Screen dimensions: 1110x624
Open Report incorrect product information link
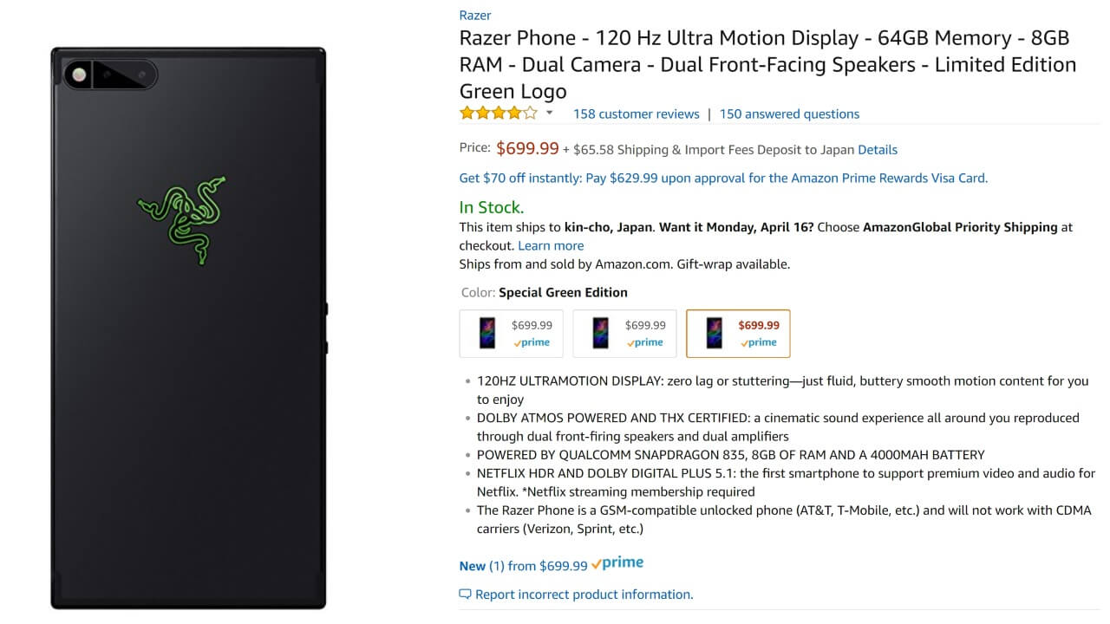[x=584, y=595]
